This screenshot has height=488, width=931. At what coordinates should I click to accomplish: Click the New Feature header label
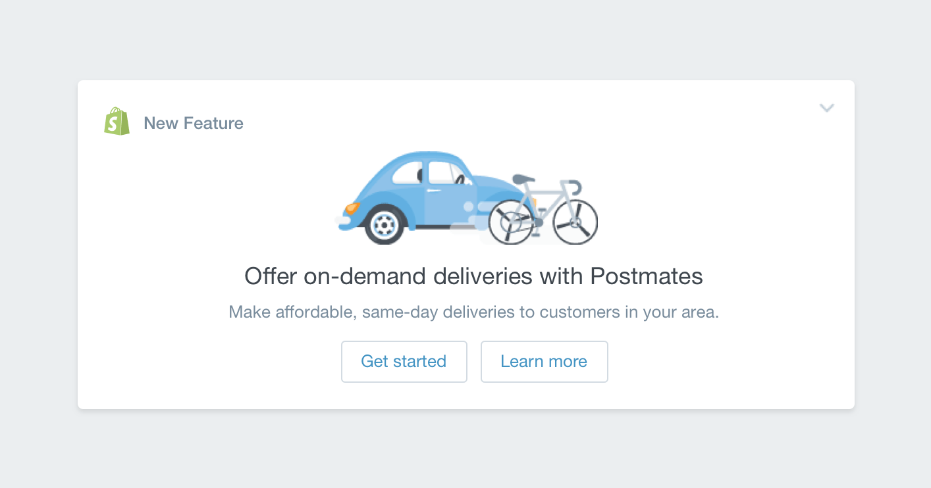pyautogui.click(x=194, y=123)
